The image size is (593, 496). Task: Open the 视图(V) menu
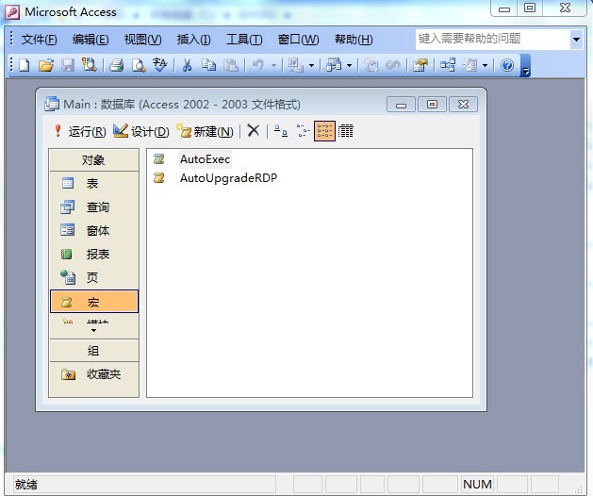pyautogui.click(x=142, y=40)
